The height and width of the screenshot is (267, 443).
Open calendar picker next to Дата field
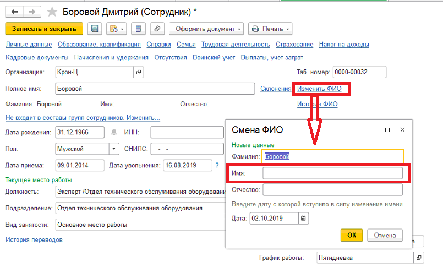[303, 219]
